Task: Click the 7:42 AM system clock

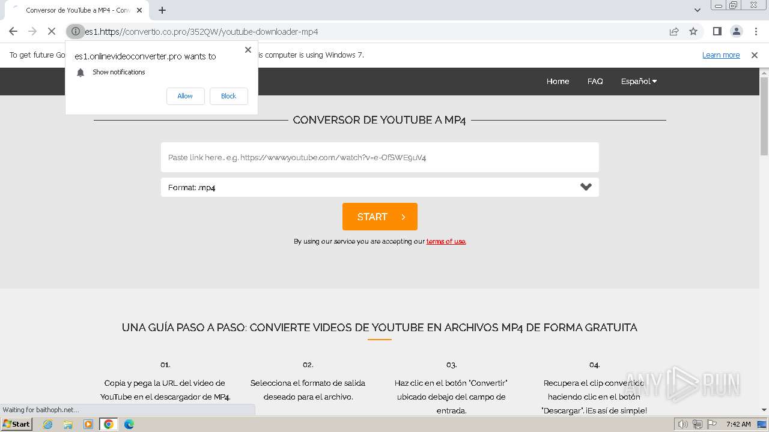Action: click(738, 424)
